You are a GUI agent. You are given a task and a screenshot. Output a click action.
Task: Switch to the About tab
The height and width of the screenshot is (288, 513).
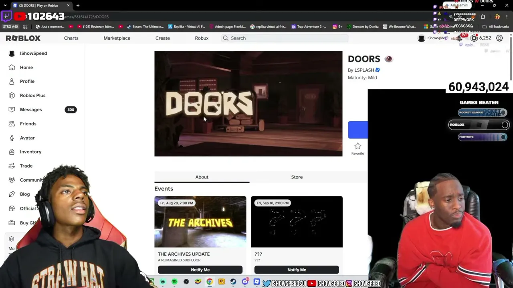[x=202, y=177]
